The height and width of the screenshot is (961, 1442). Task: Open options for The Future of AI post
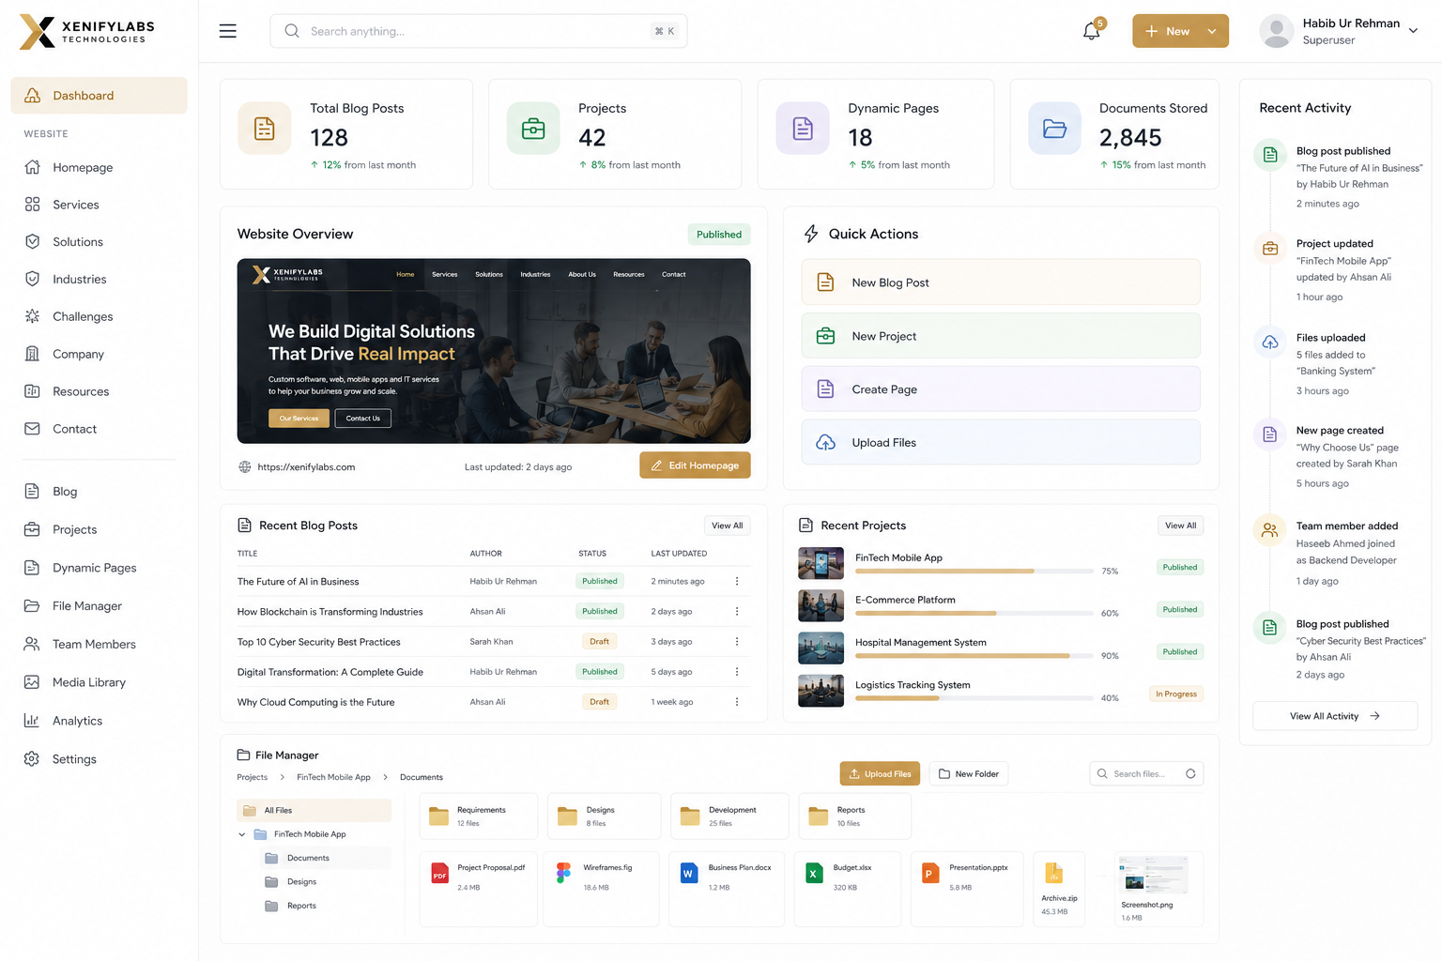(x=737, y=581)
